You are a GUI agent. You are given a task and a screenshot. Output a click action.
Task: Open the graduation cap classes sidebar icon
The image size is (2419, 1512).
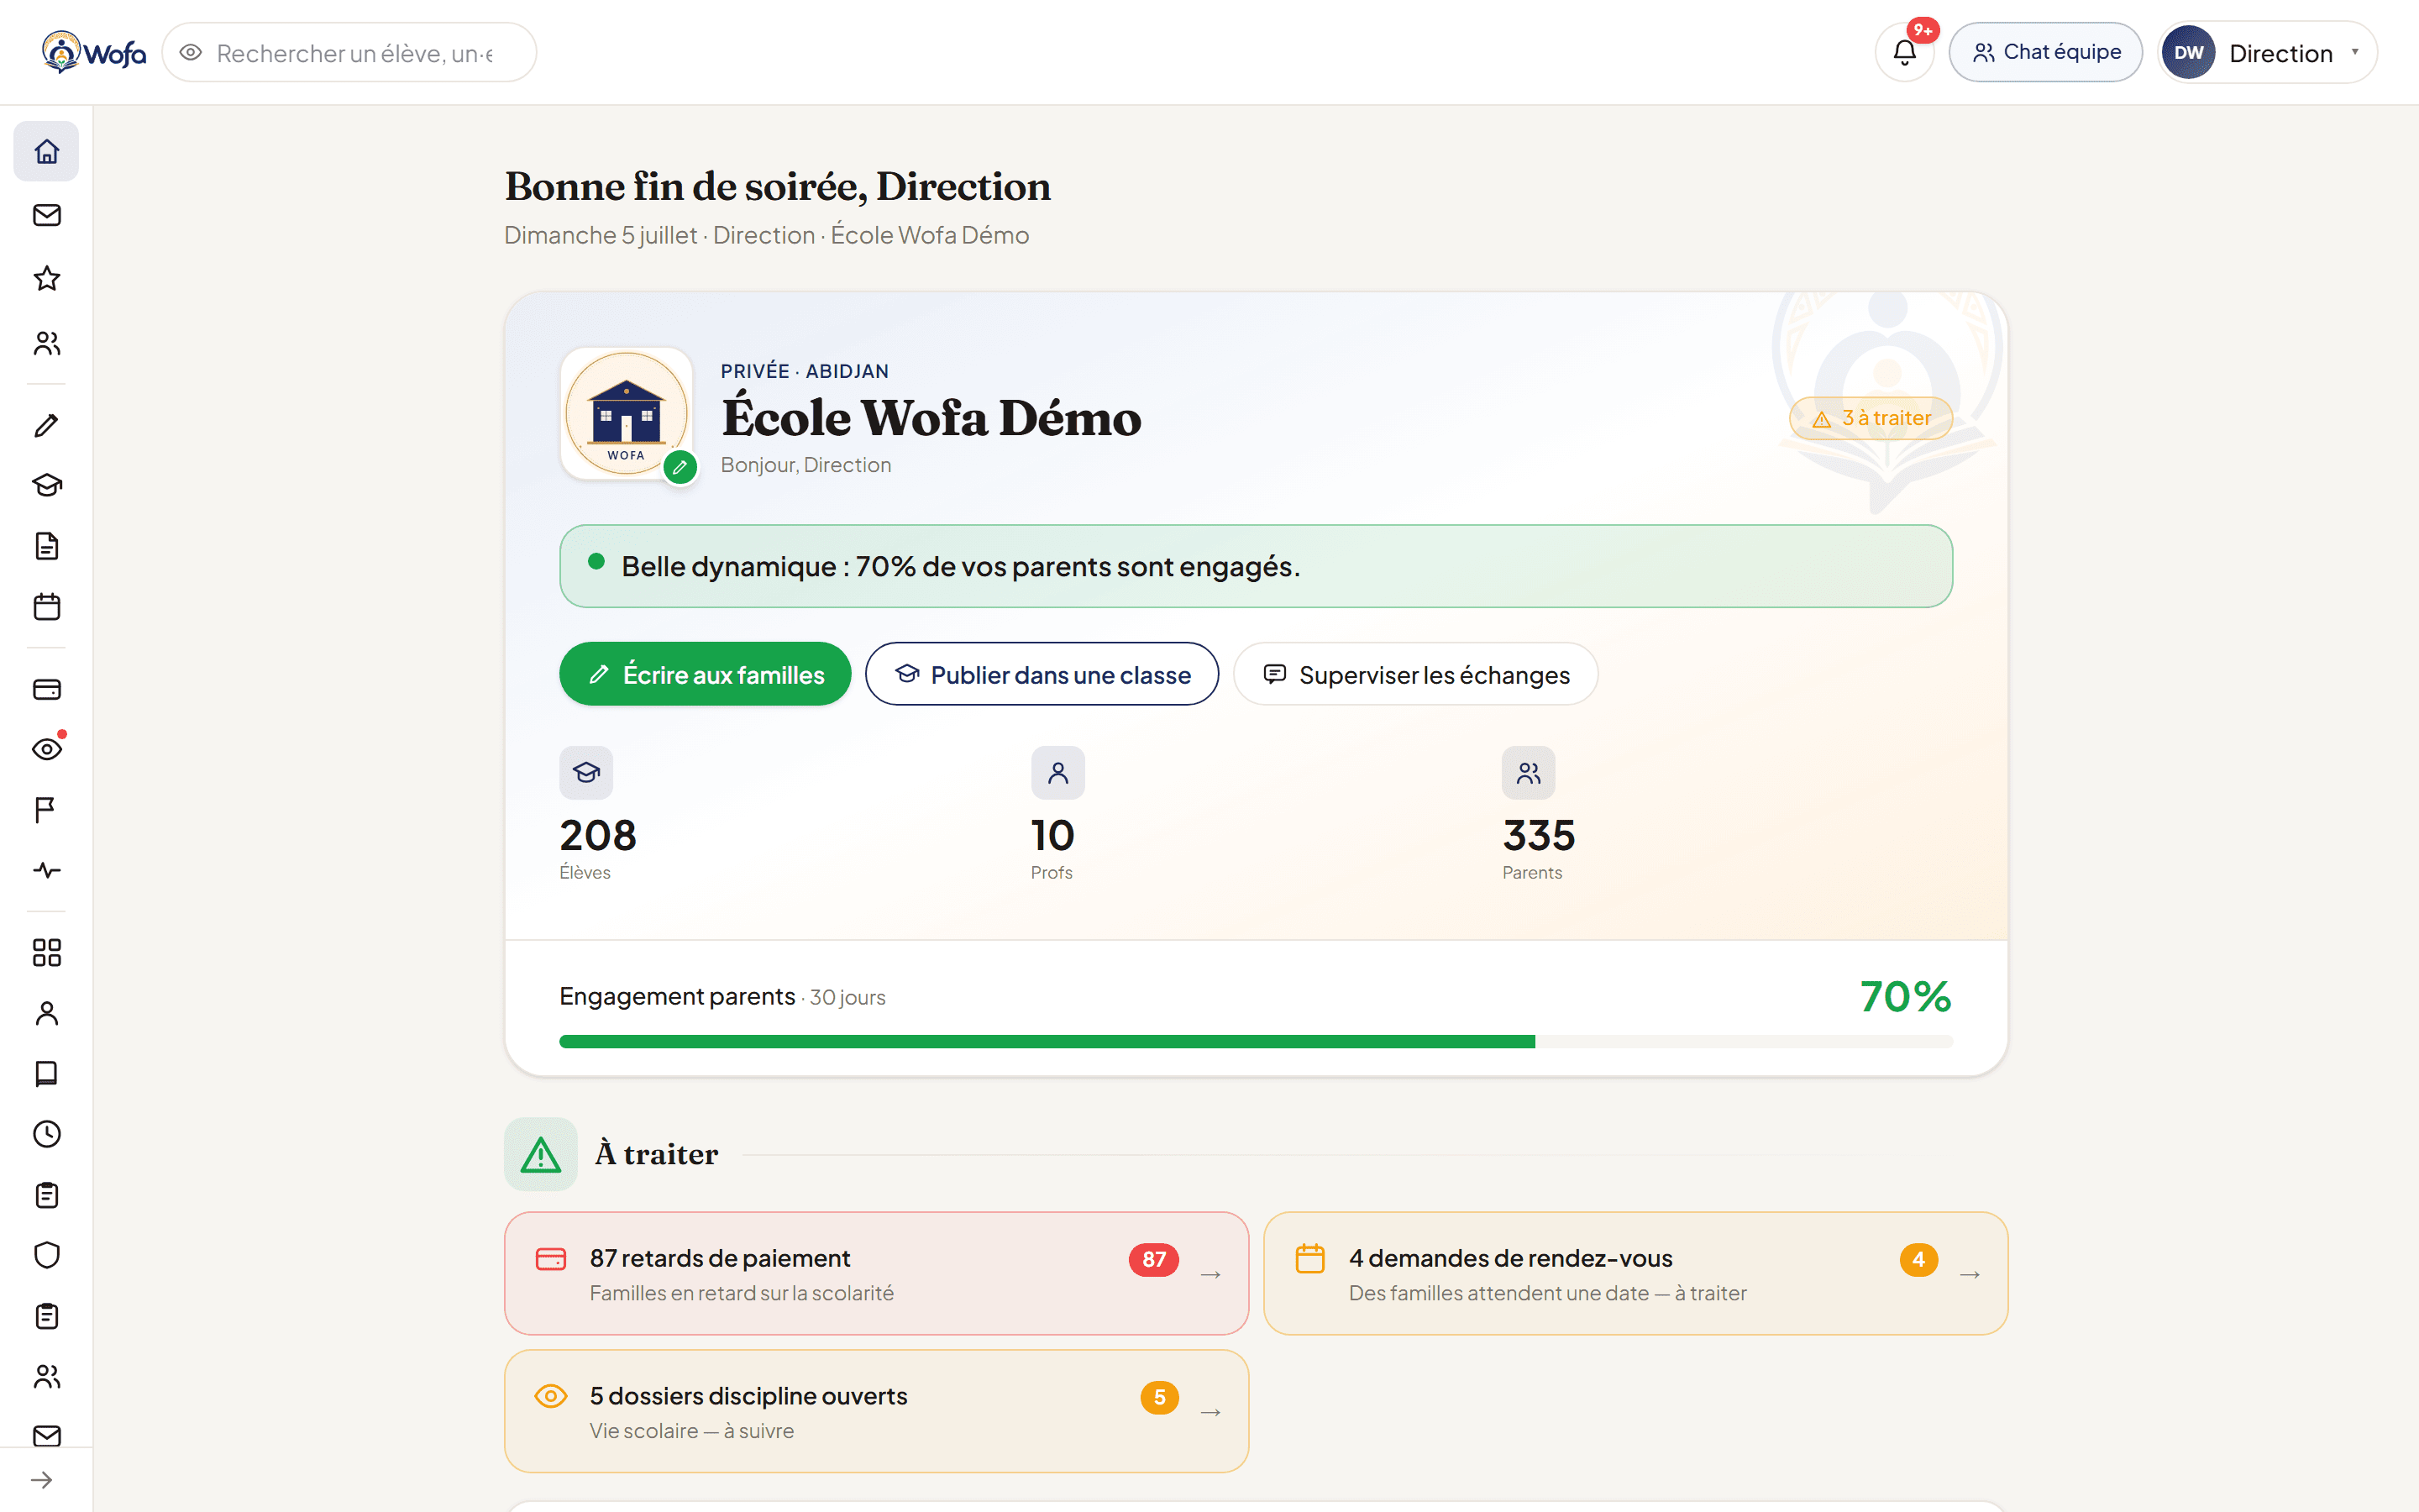[x=46, y=486]
